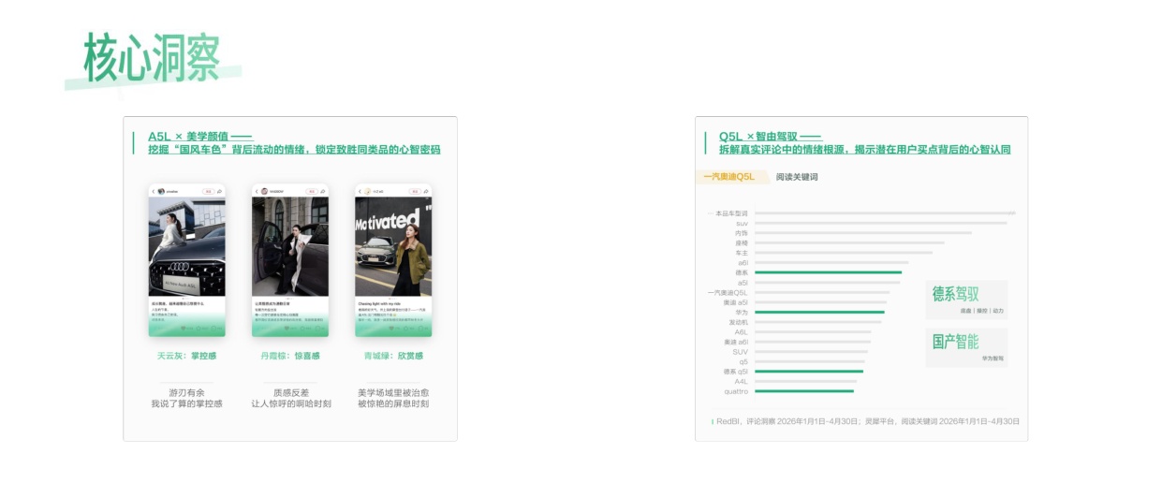Switch to the 阅读关键词 tab
Image resolution: width=1162 pixels, height=498 pixels.
pos(797,176)
